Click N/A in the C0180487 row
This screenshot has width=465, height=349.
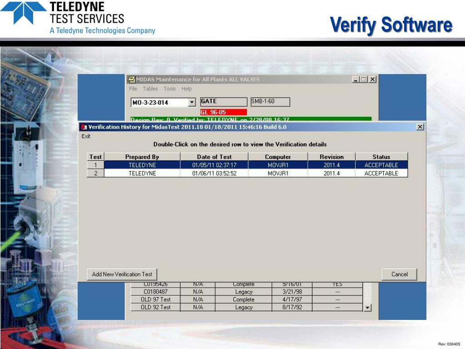[x=198, y=292]
